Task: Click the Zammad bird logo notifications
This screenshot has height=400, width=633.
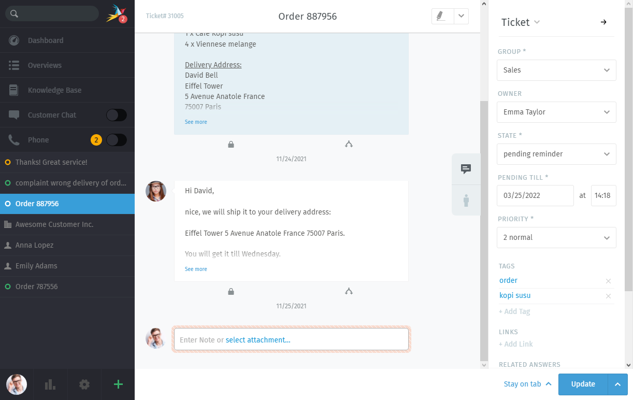Action: (x=116, y=13)
